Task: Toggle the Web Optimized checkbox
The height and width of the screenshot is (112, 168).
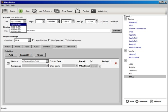Action: (x=49, y=40)
